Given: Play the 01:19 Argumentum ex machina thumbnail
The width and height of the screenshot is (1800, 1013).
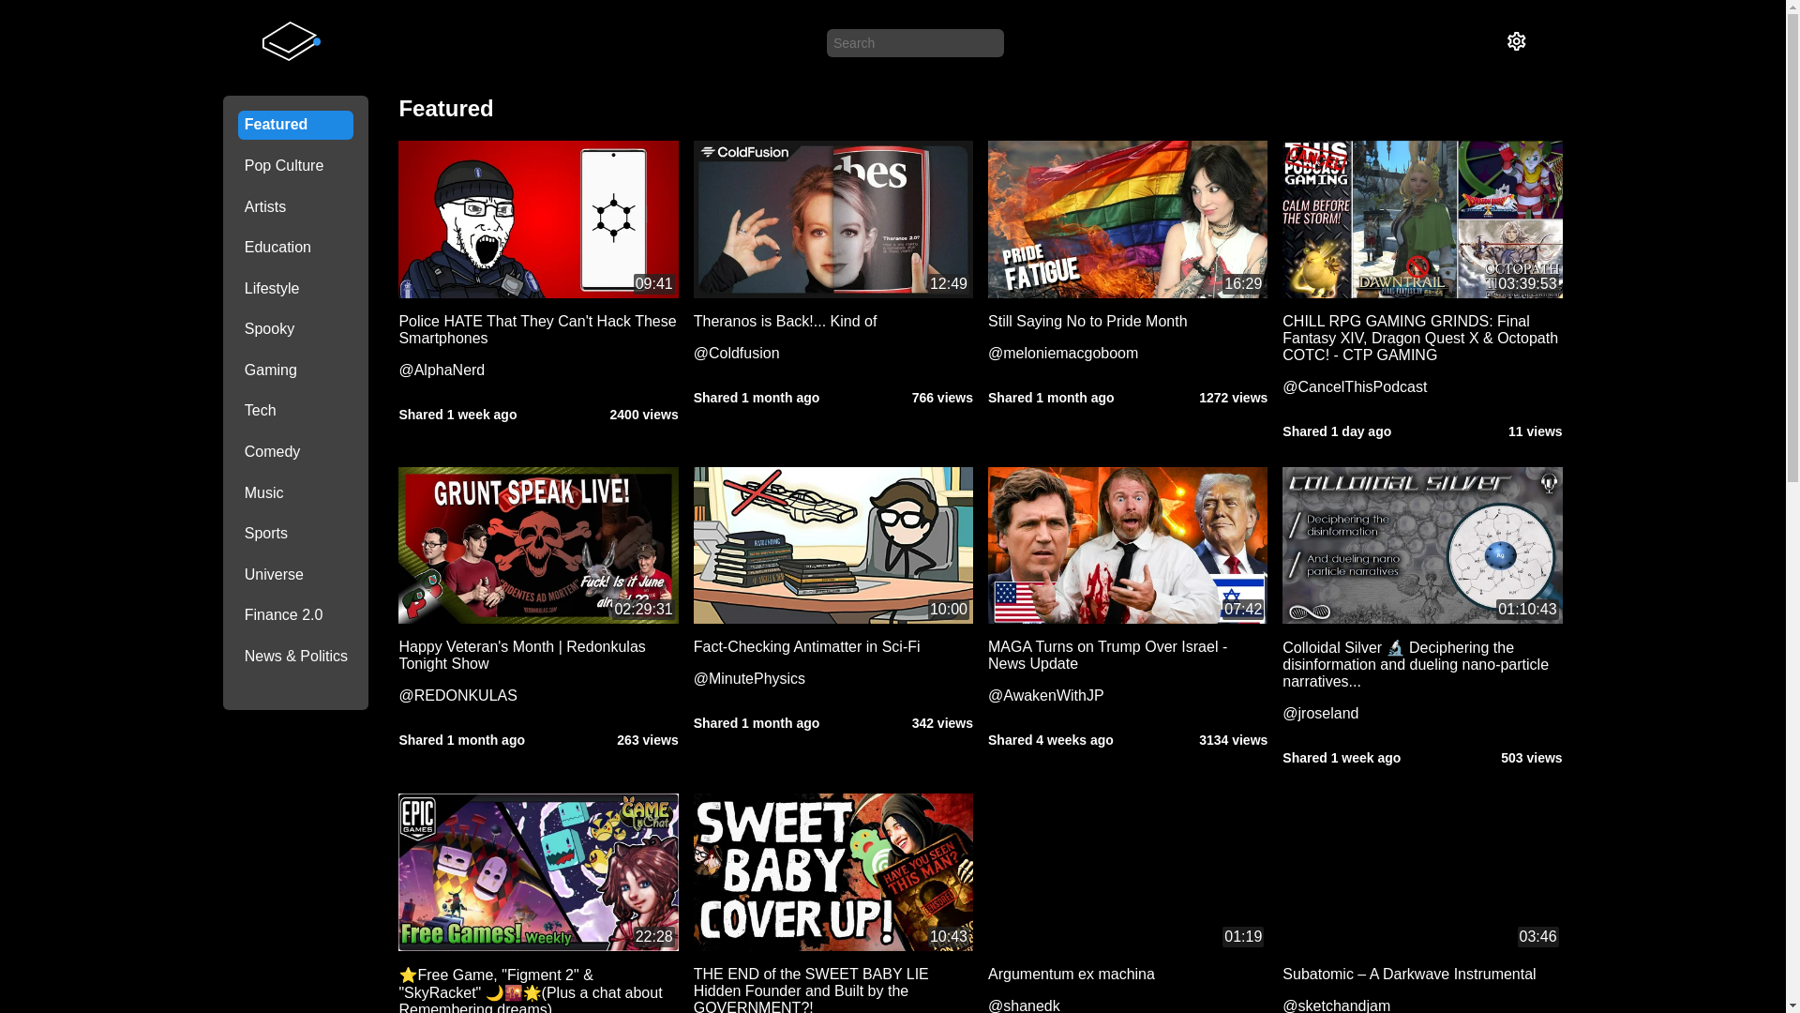Looking at the screenshot, I should coord(1128,872).
